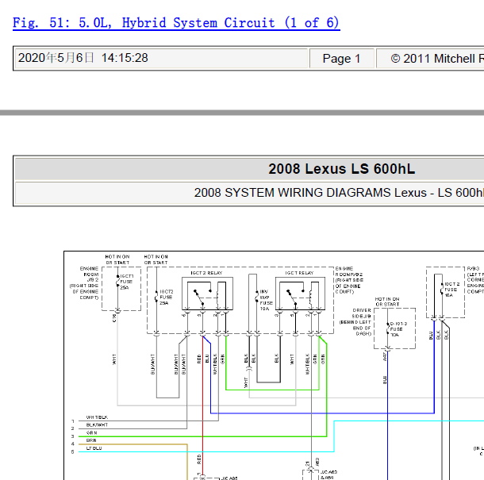Click the INV W/P FUSE 10A label
The height and width of the screenshot is (480, 484).
(266, 300)
